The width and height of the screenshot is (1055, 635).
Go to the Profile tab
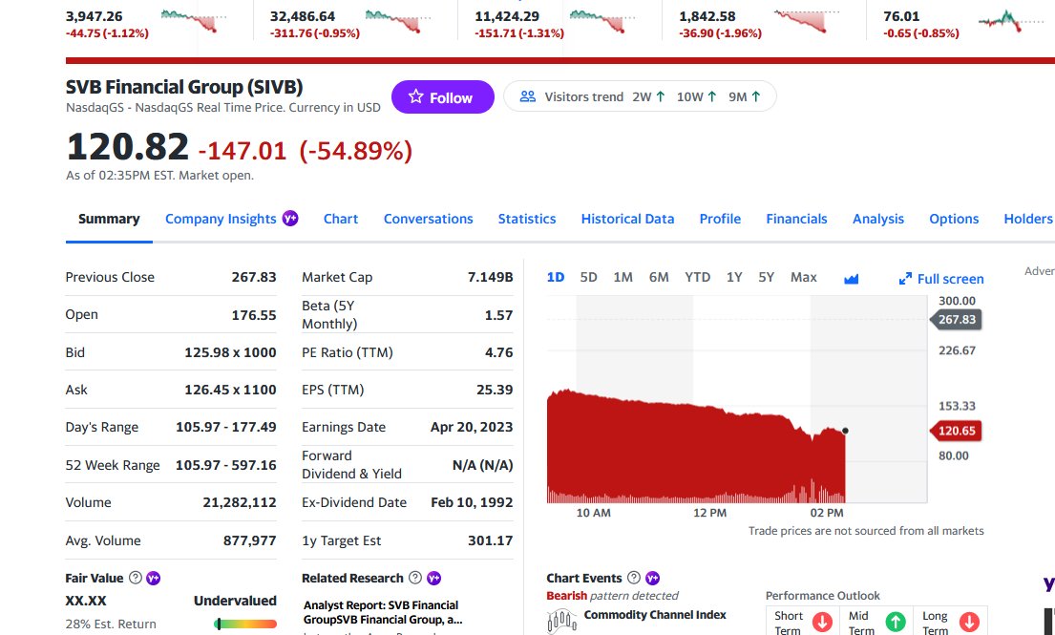point(720,219)
